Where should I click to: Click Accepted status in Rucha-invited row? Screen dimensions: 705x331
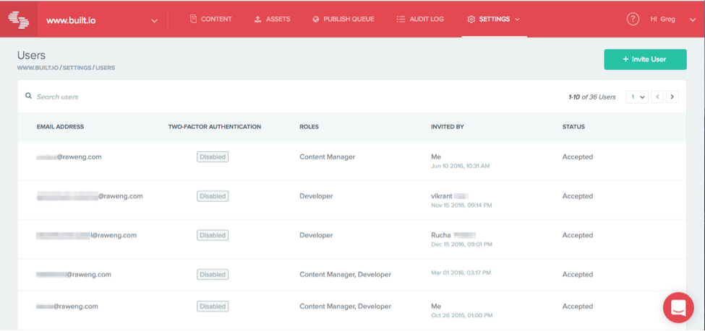(577, 235)
